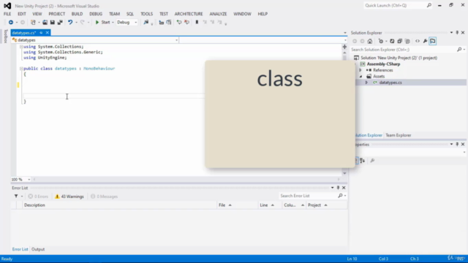Open the dropdown arrow beside Start

(x=113, y=23)
